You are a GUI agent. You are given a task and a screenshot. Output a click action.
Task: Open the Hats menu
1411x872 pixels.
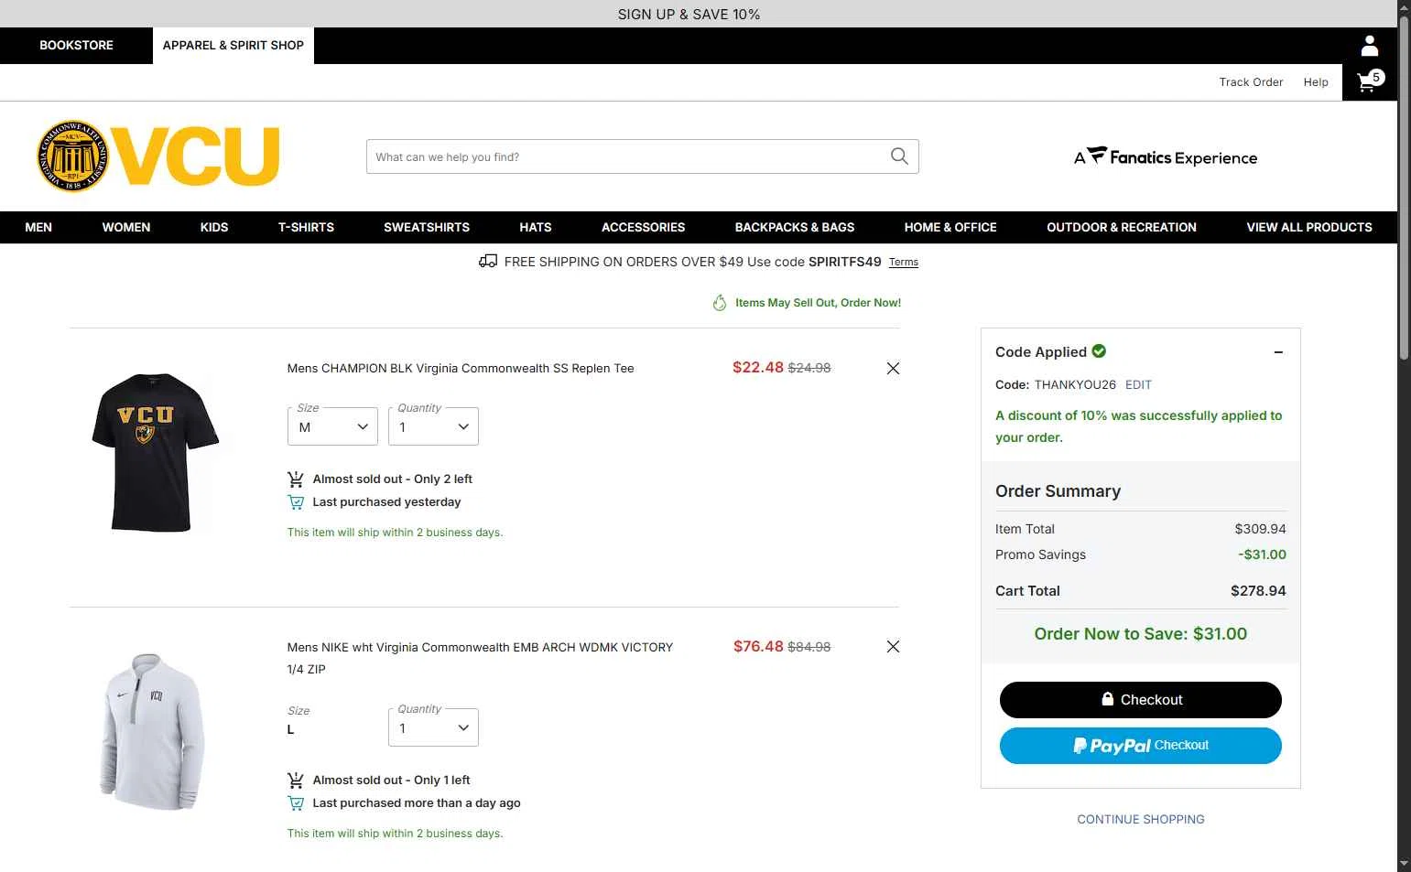(x=536, y=227)
